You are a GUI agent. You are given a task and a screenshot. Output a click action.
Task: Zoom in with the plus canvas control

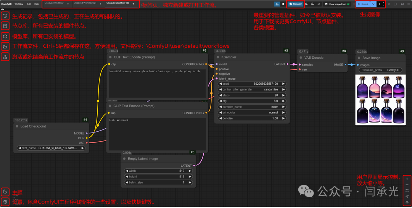click(x=407, y=179)
